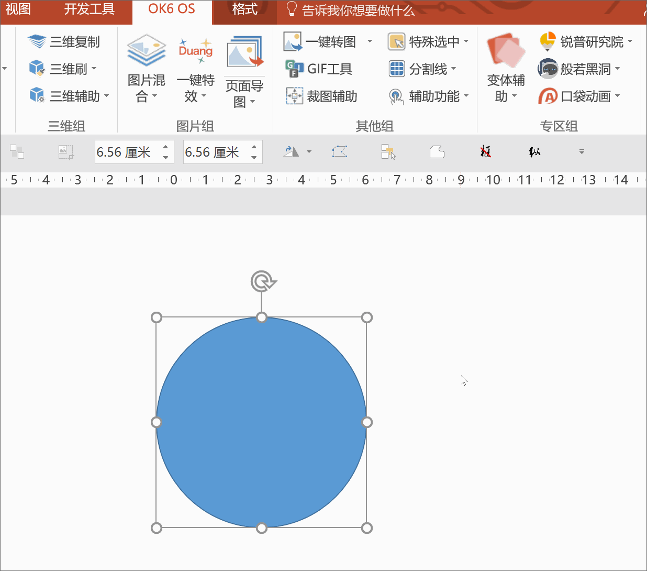Open the 辅助功能 dropdown menu
Image resolution: width=647 pixels, height=571 pixels.
[466, 96]
